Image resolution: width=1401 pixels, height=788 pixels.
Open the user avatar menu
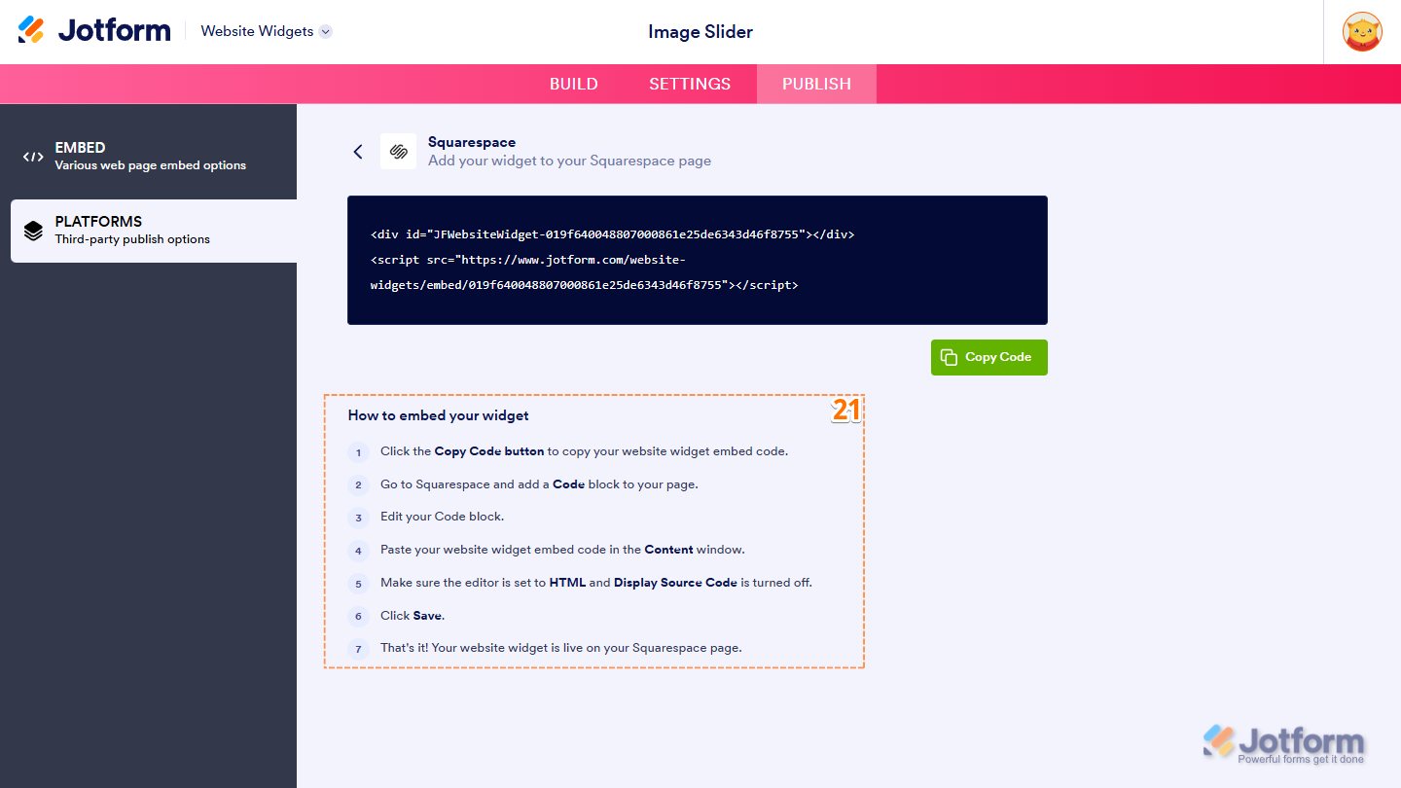[1362, 32]
